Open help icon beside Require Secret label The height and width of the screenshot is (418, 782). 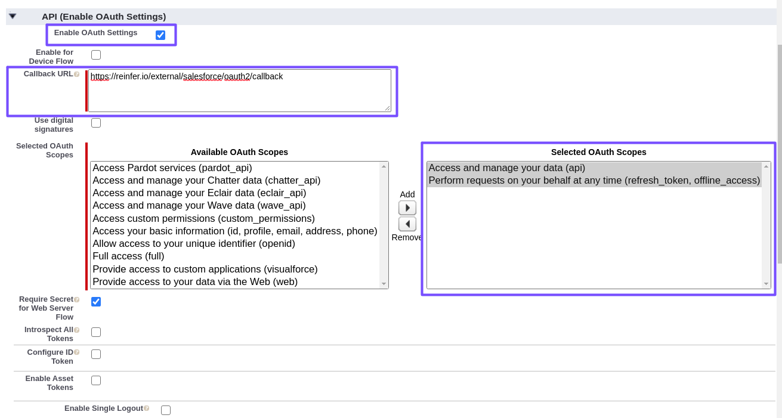click(x=77, y=300)
